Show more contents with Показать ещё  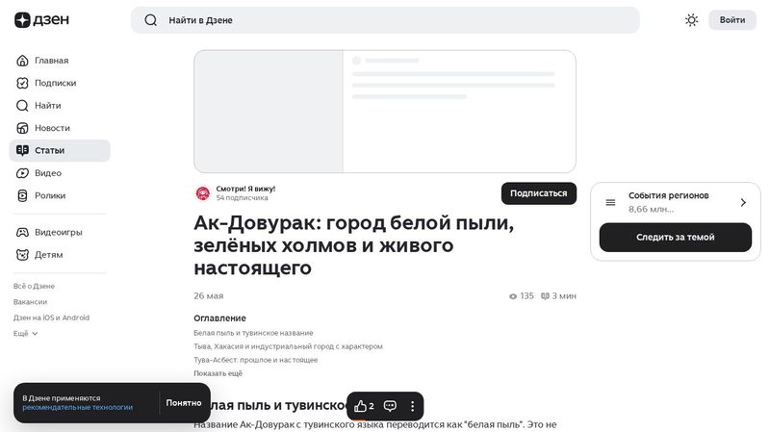coord(218,373)
